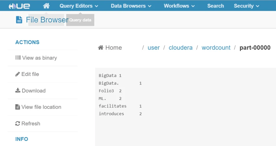Click the File Browser heading
Image resolution: width=276 pixels, height=146 pixels.
(x=47, y=20)
